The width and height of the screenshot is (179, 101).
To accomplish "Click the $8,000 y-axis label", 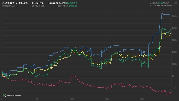I will (x=174, y=28).
